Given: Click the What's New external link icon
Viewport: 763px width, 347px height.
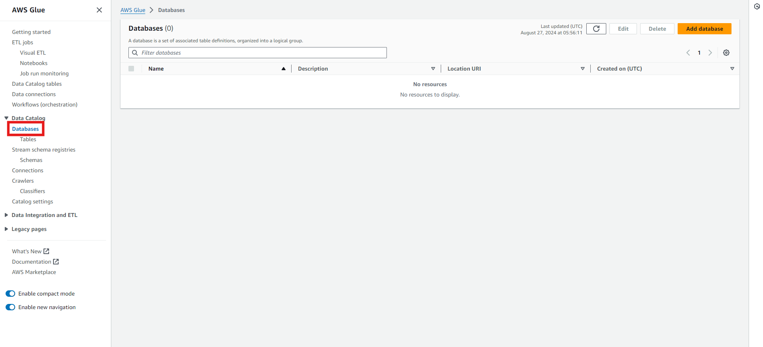Looking at the screenshot, I should coord(46,251).
